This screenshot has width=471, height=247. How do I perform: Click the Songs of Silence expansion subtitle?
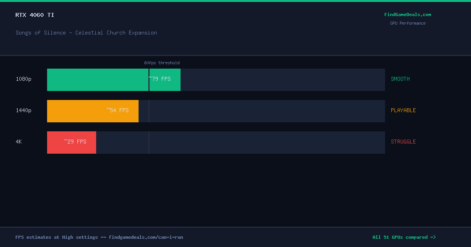[x=86, y=33]
